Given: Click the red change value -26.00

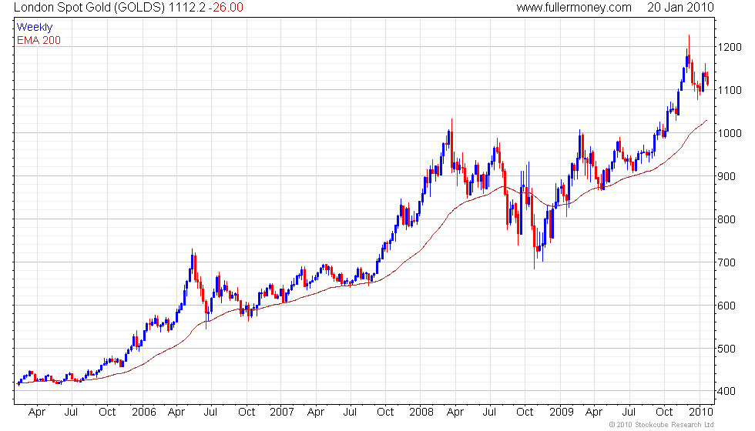Looking at the screenshot, I should (226, 7).
